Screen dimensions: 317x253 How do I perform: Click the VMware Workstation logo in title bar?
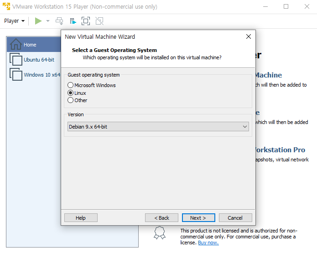point(6,6)
